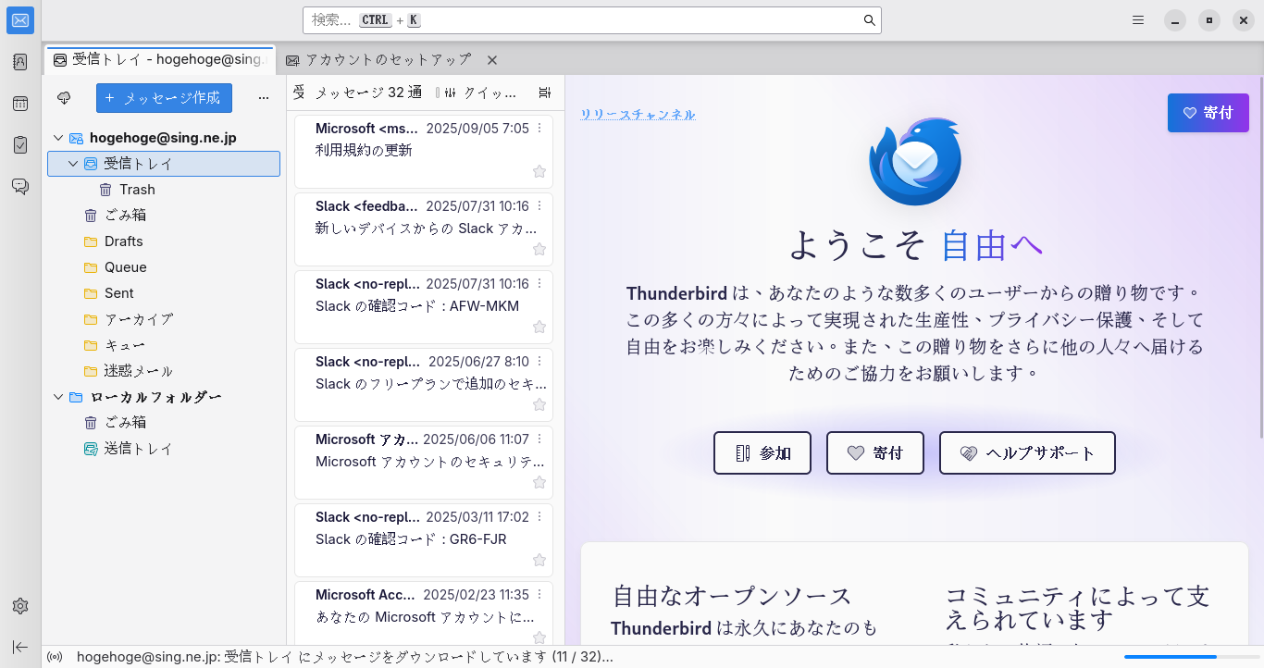Screen dimensions: 1264x668
Task: Star the Slack GR6-FJR code message
Action: [x=539, y=560]
